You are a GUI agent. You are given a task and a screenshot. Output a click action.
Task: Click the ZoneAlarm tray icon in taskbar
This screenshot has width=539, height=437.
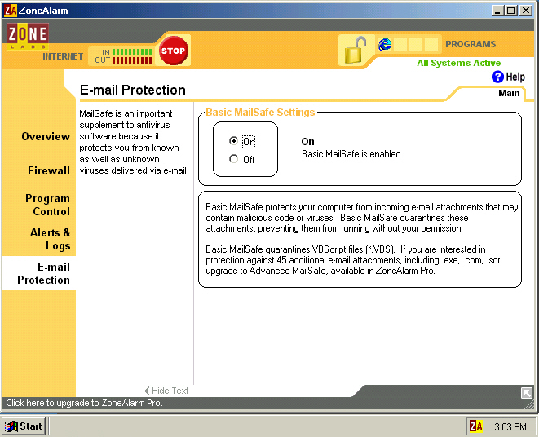click(x=476, y=426)
